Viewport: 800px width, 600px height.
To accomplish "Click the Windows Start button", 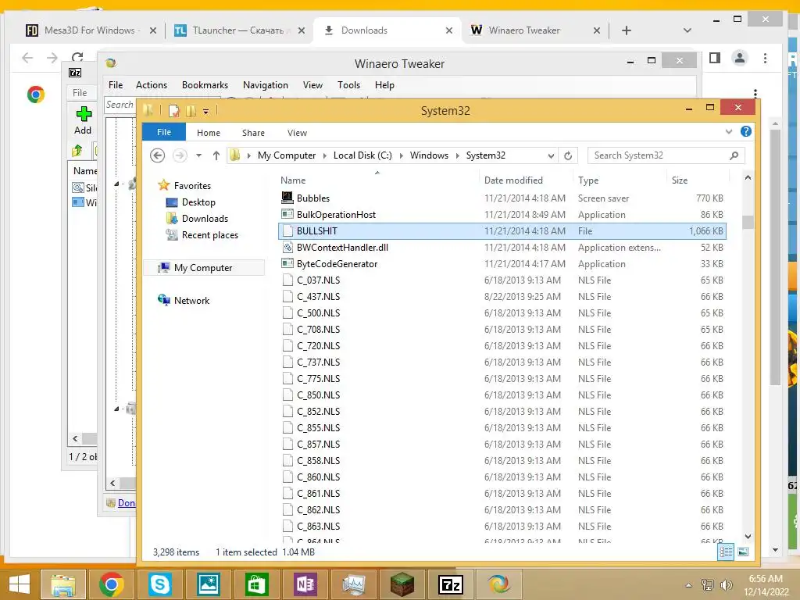I will pos(19,584).
